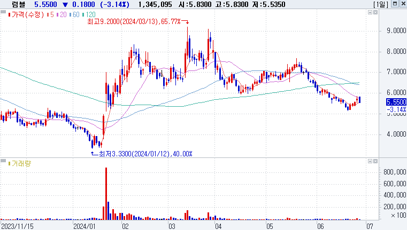The height and width of the screenshot is (230, 407).
Task: Click the tallest red volume bar in January
Action: point(106,194)
